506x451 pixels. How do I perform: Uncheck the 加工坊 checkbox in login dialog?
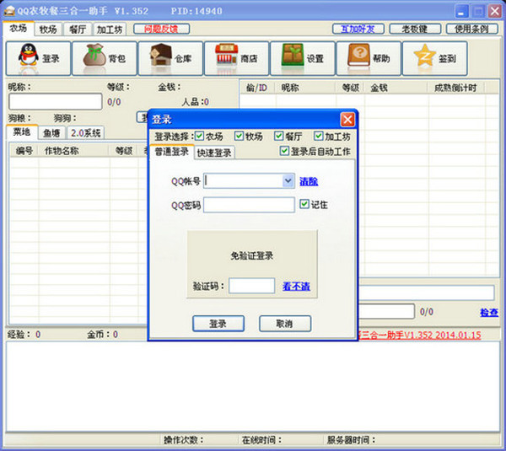[x=319, y=137]
